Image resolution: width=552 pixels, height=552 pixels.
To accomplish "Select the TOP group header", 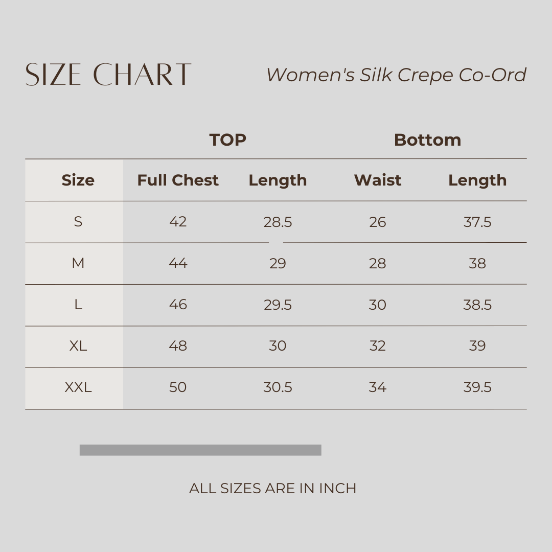I will click(x=228, y=140).
